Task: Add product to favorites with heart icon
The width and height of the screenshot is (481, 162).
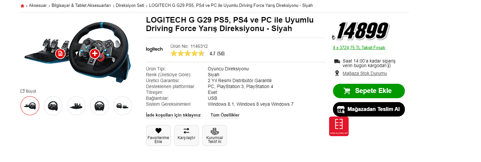Action: [158, 131]
